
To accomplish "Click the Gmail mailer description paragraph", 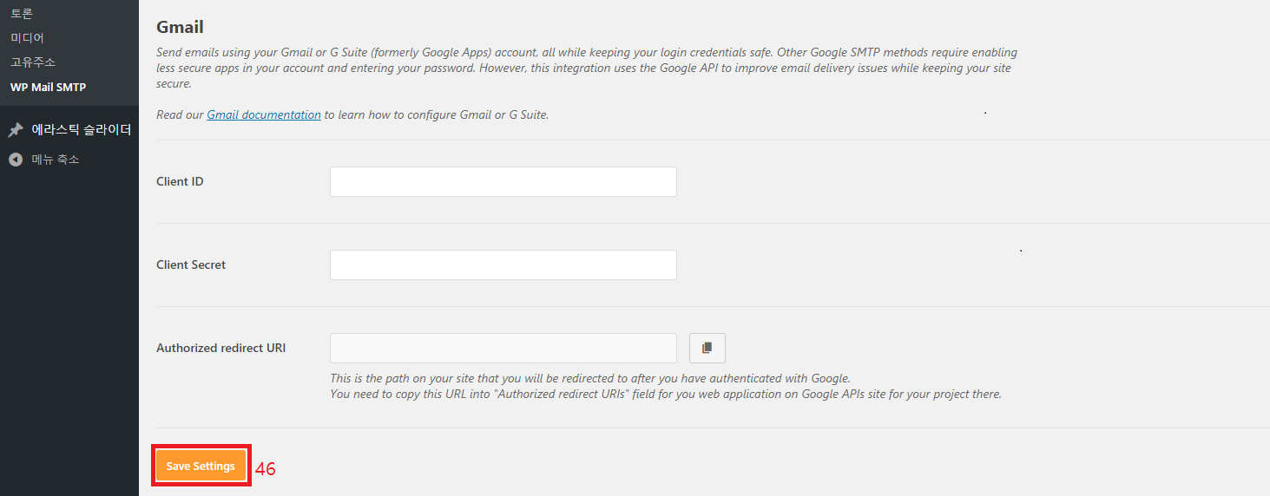I will [587, 69].
